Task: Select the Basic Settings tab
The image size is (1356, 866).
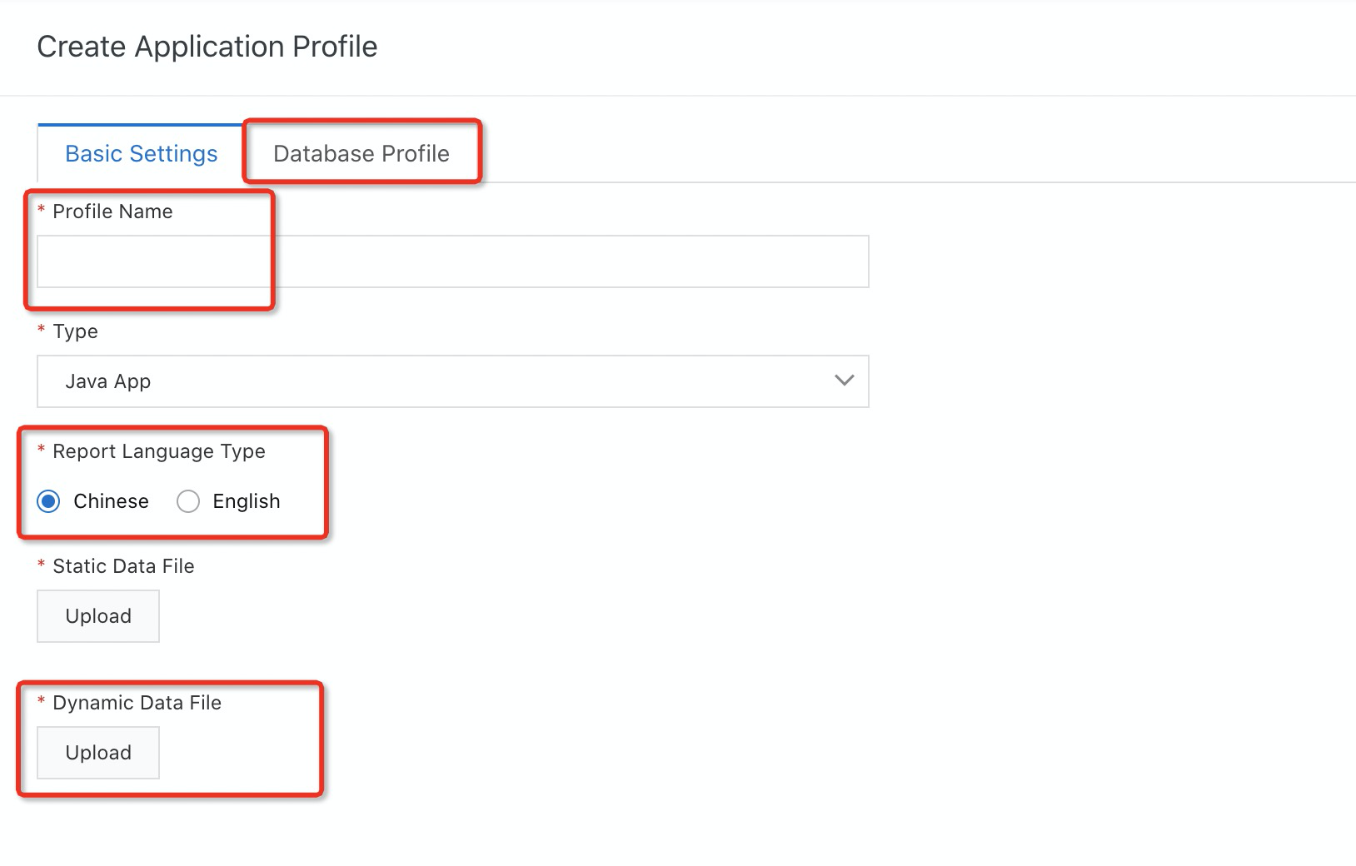Action: [x=141, y=154]
